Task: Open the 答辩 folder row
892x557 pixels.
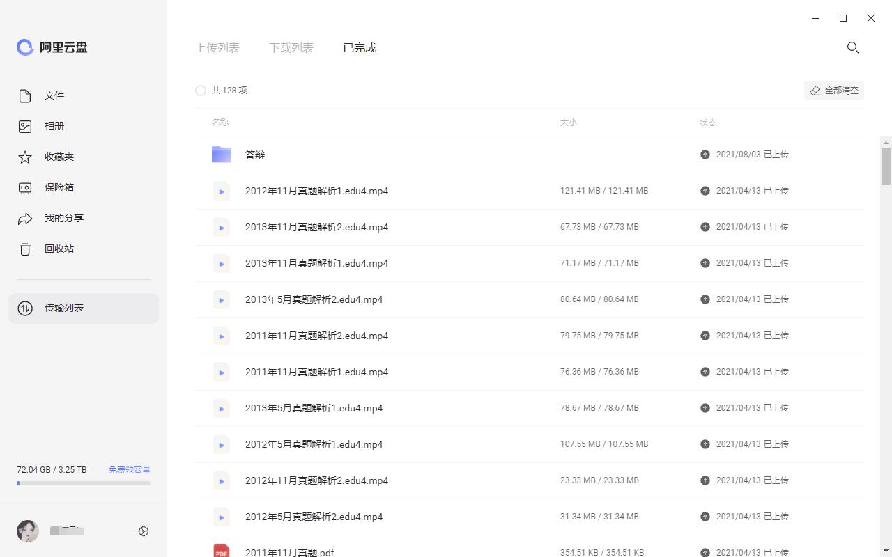Action: tap(255, 155)
